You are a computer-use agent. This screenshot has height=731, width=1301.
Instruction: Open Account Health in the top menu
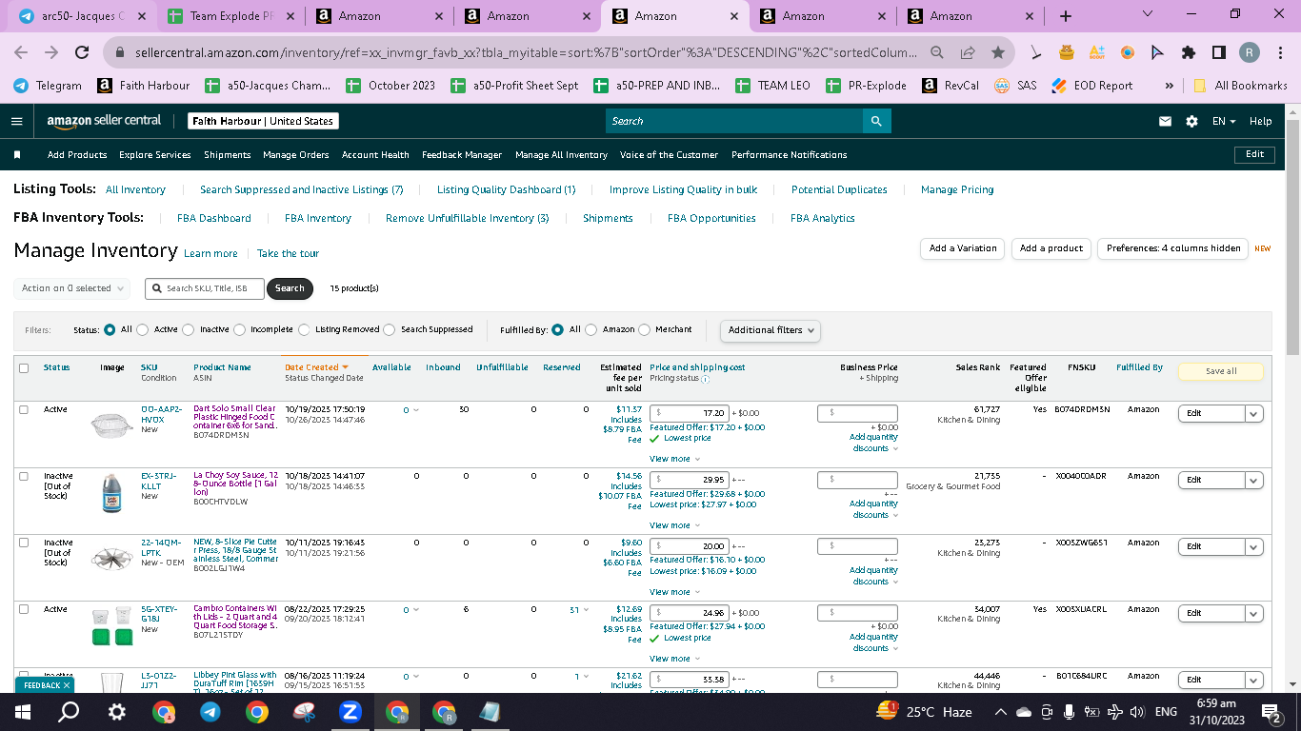point(375,154)
